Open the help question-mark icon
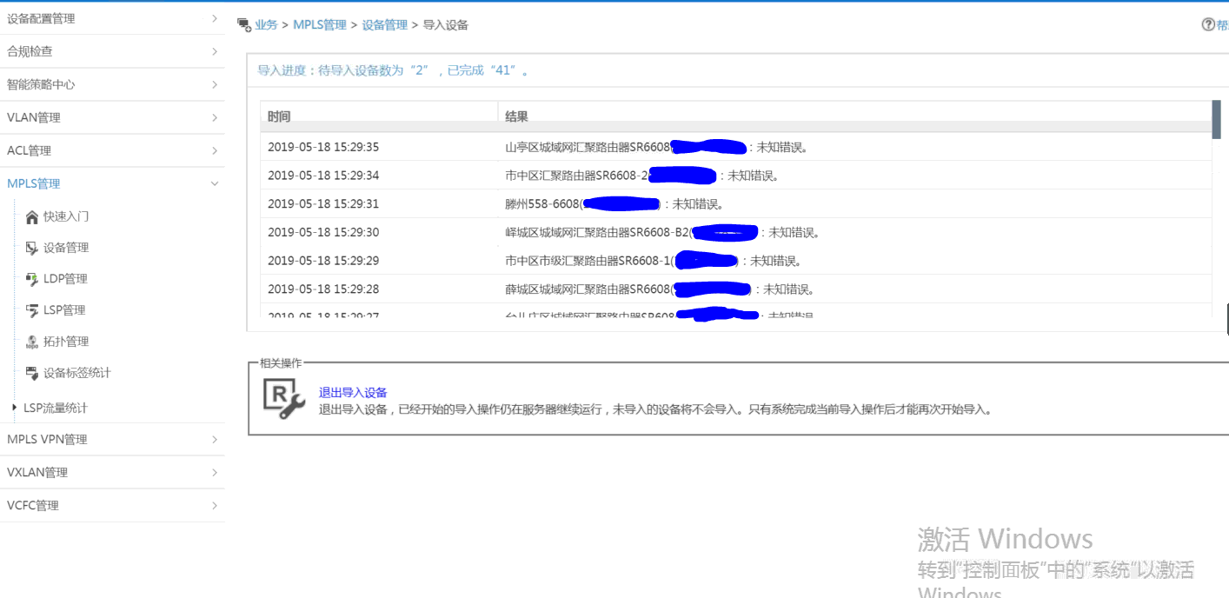Viewport: 1229px width, 598px height. coord(1208,25)
